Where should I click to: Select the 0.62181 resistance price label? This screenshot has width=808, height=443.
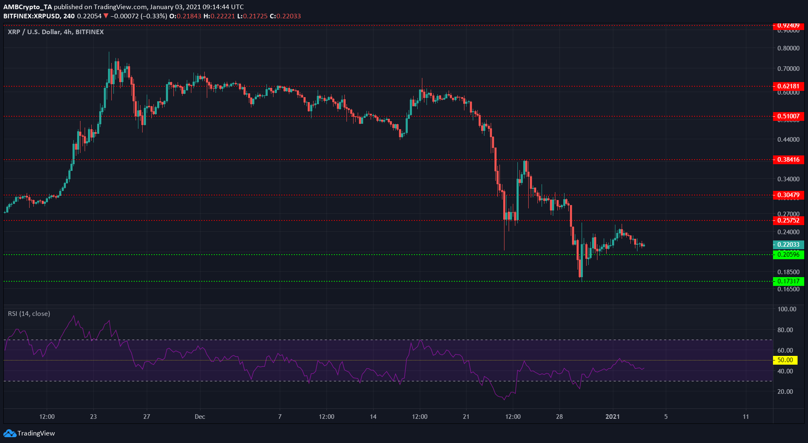coord(788,86)
